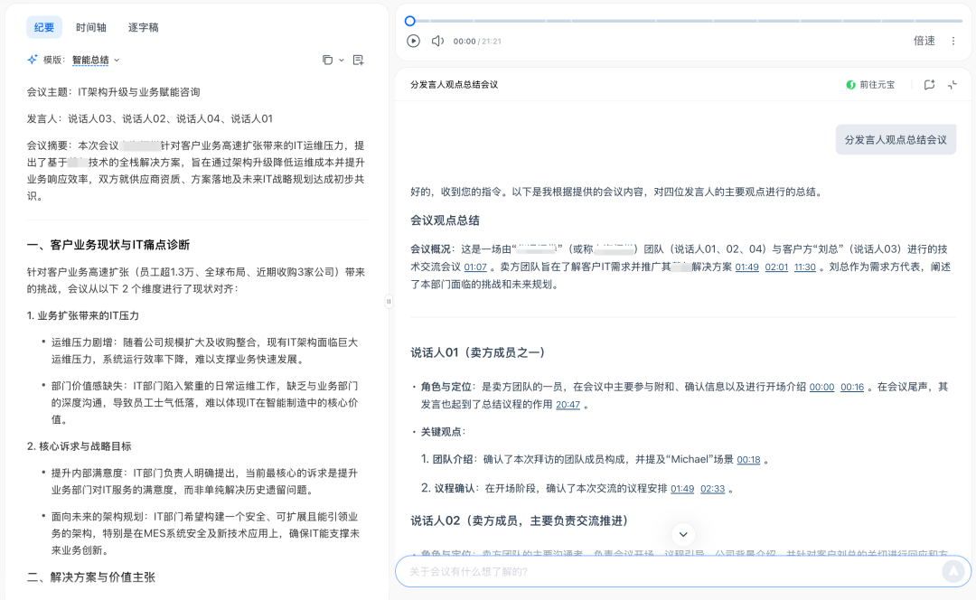This screenshot has width=976, height=600.
Task: Play the meeting audio recording
Action: click(413, 41)
